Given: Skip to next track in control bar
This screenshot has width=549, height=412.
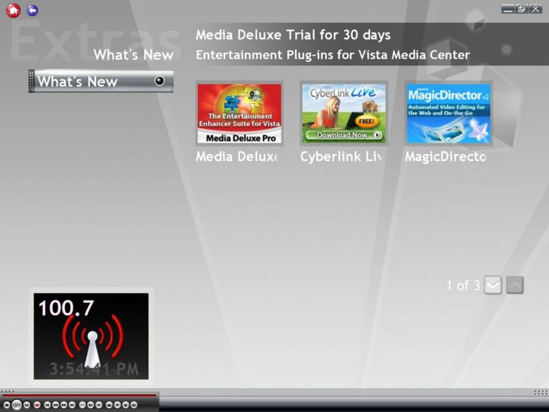Looking at the screenshot, I should coord(72,405).
